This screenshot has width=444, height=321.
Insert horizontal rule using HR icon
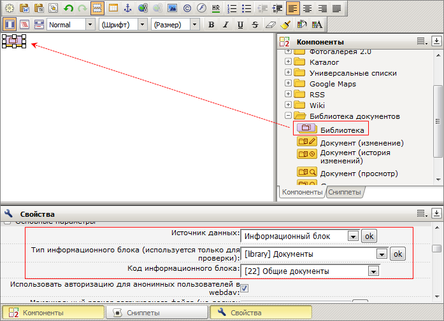coord(216,8)
